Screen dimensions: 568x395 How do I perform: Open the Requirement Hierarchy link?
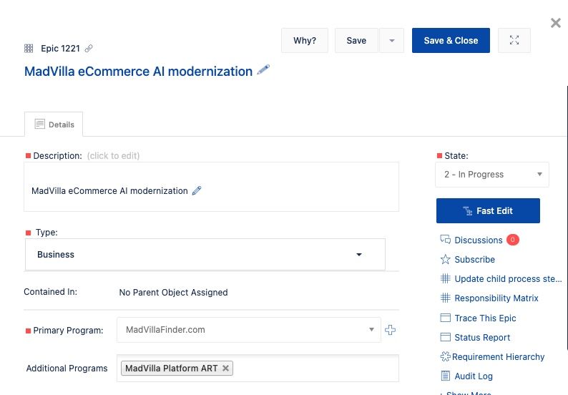pyautogui.click(x=498, y=356)
